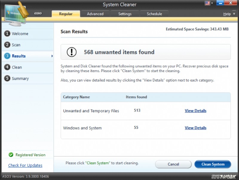Screen dimensions: 239x180
Task: Cancel the cleaning operation
Action: tap(173, 164)
